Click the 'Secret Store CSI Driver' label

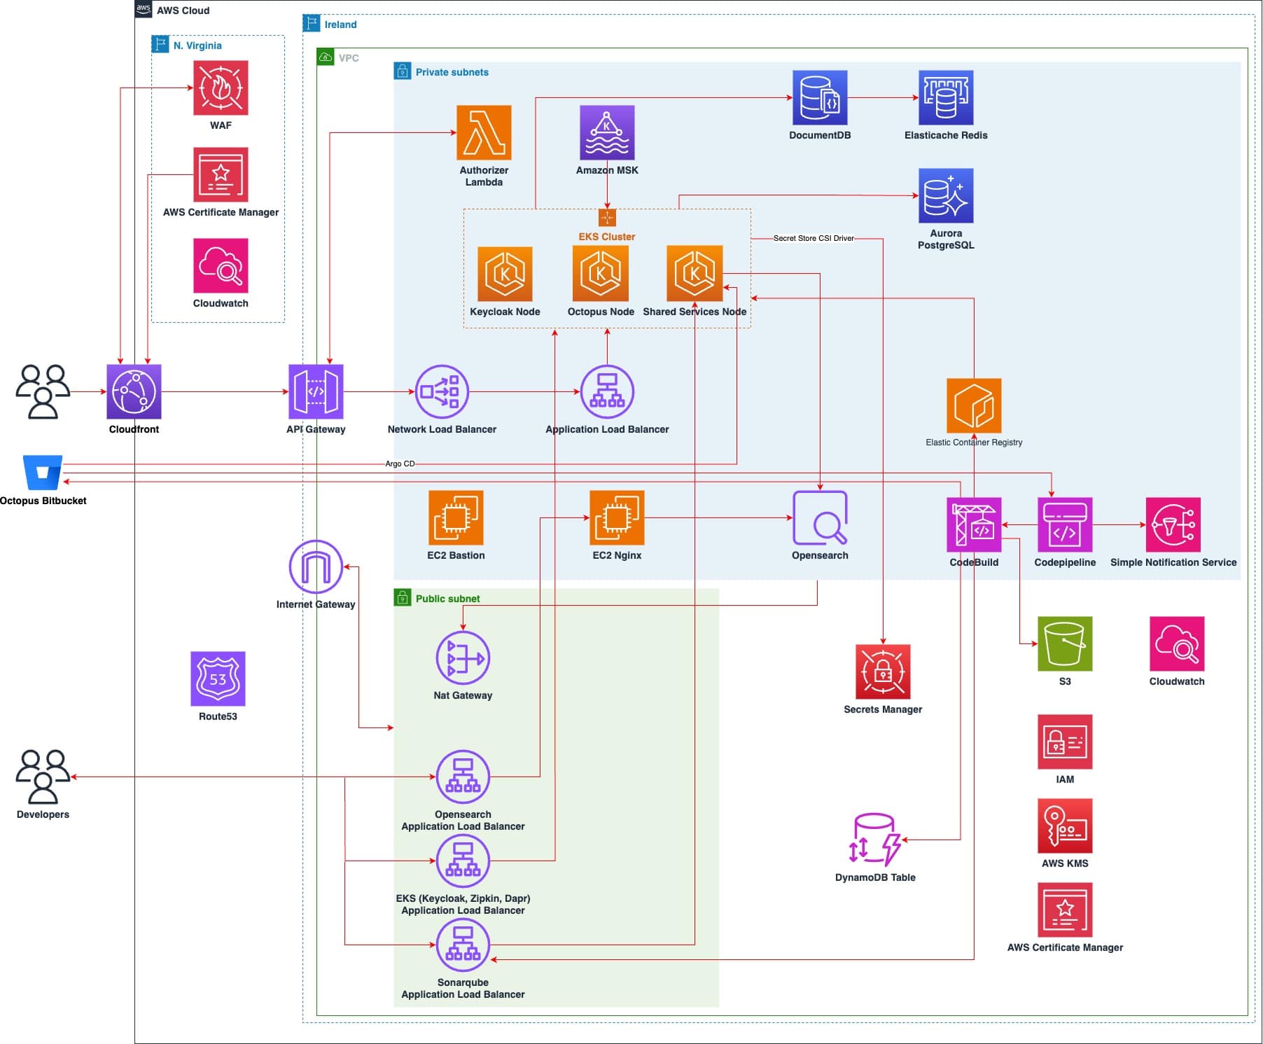pyautogui.click(x=814, y=238)
